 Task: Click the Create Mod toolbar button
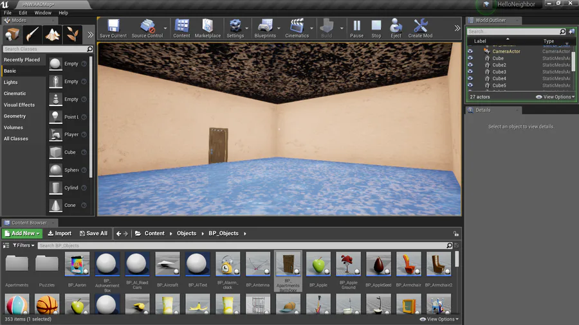pyautogui.click(x=420, y=29)
